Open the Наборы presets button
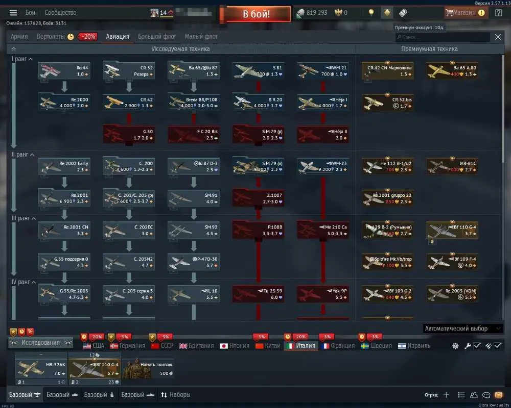 (x=176, y=395)
